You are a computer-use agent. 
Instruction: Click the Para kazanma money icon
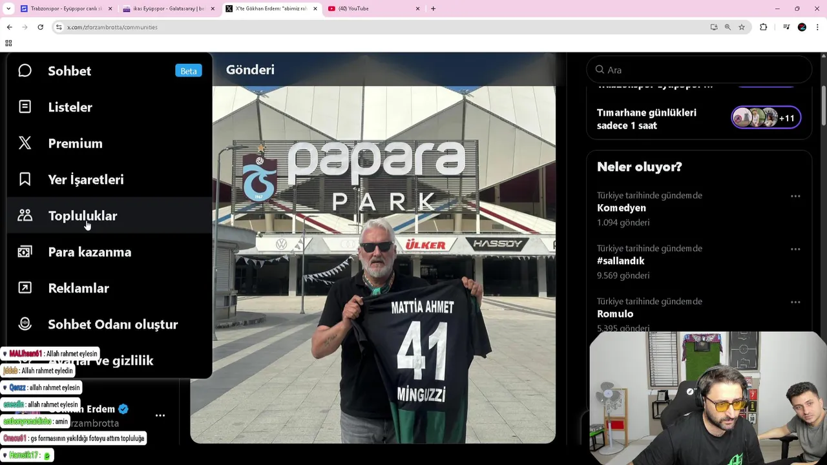25,251
